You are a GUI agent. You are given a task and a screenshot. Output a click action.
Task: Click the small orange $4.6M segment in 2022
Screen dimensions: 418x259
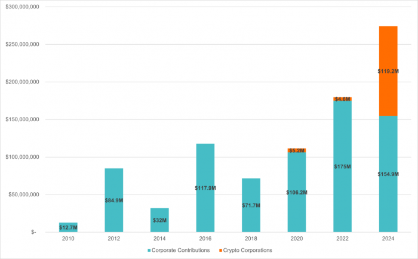[x=342, y=98]
